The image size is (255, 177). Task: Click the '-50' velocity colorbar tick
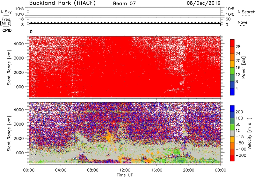[x=240, y=143]
